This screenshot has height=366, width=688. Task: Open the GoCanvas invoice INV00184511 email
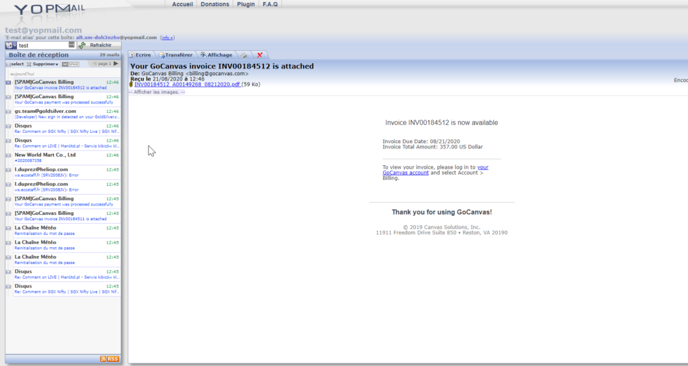tap(67, 216)
